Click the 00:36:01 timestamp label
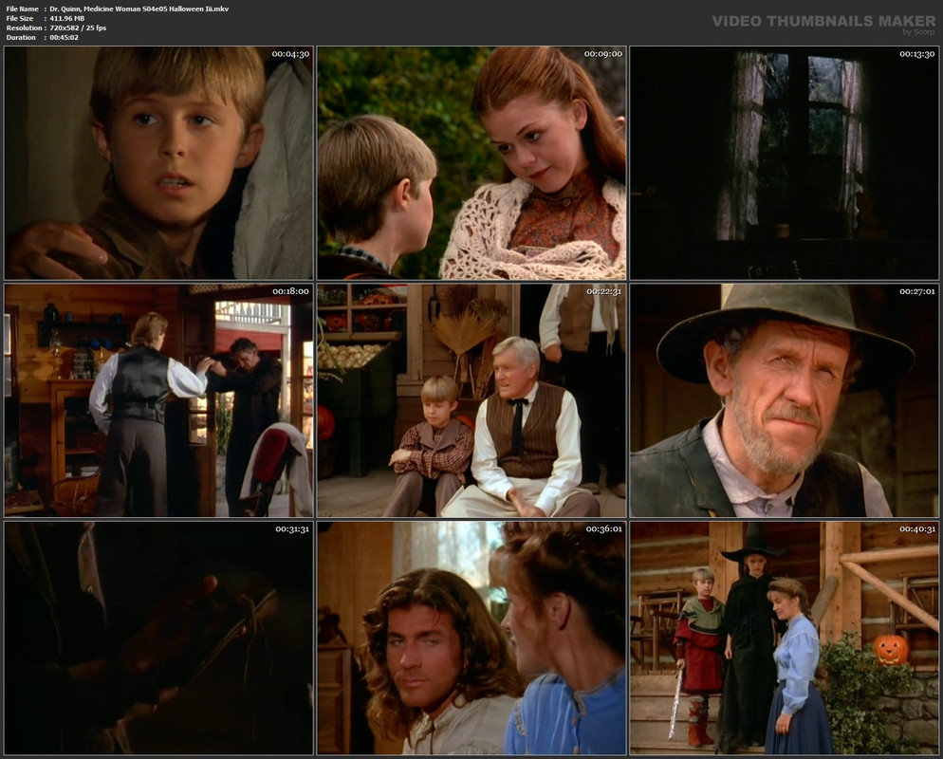The width and height of the screenshot is (943, 759). [x=603, y=529]
